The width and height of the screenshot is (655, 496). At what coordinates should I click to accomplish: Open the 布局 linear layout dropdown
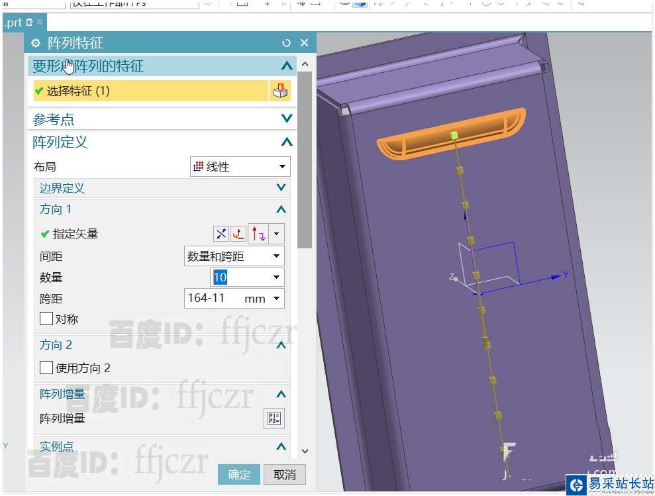tap(240, 167)
